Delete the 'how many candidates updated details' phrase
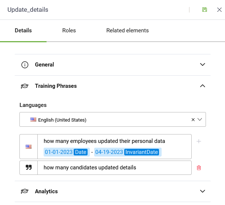 point(199,168)
